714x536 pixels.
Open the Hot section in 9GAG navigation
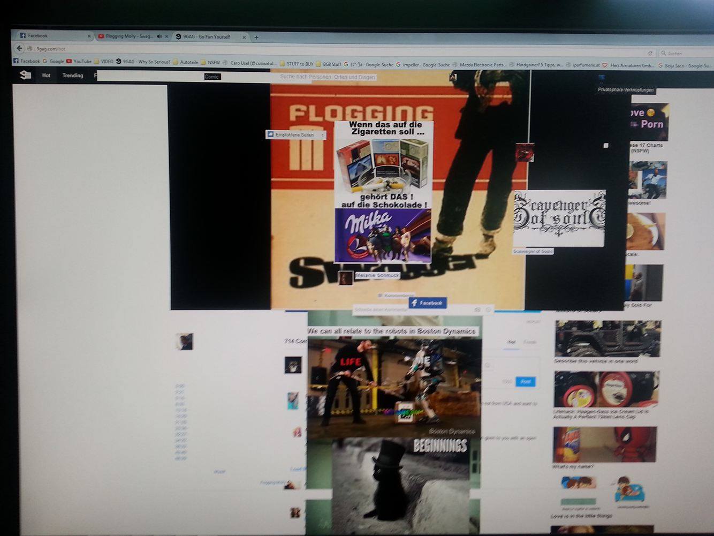(46, 76)
